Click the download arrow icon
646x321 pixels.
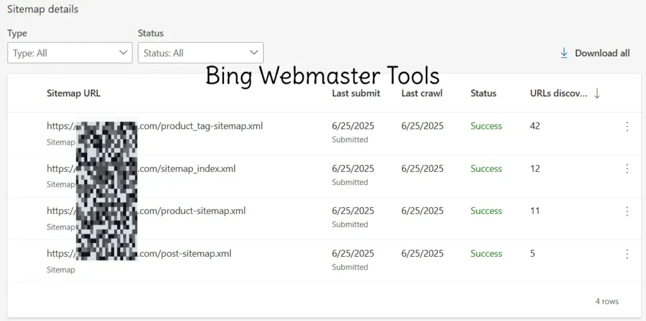click(x=564, y=53)
